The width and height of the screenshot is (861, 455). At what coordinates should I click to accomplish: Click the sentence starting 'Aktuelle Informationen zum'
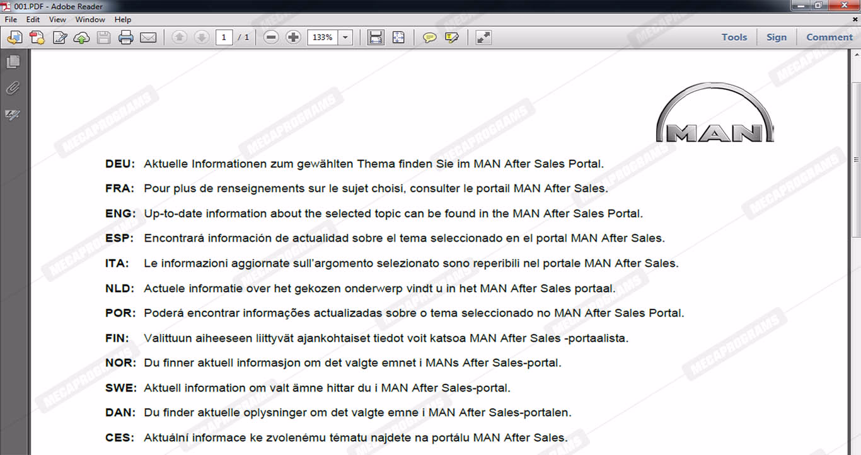point(374,164)
